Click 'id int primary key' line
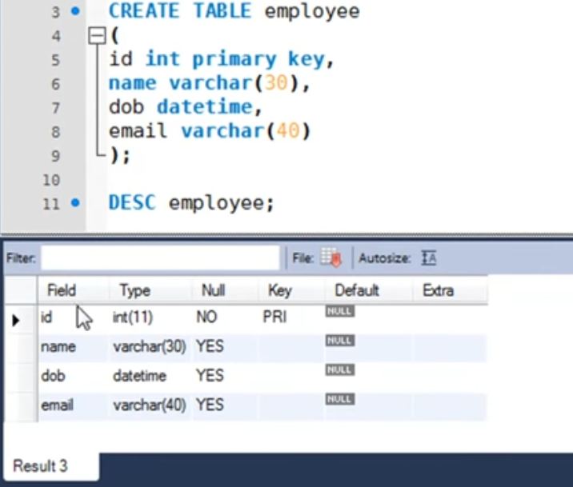The image size is (573, 487). point(222,59)
